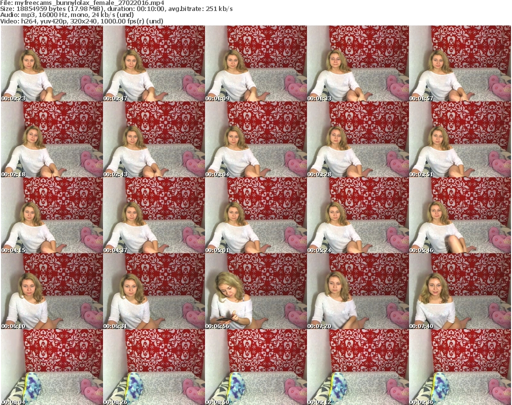Click the Video h264 info line
Viewport: 512px width, 405px height.
pos(82,21)
